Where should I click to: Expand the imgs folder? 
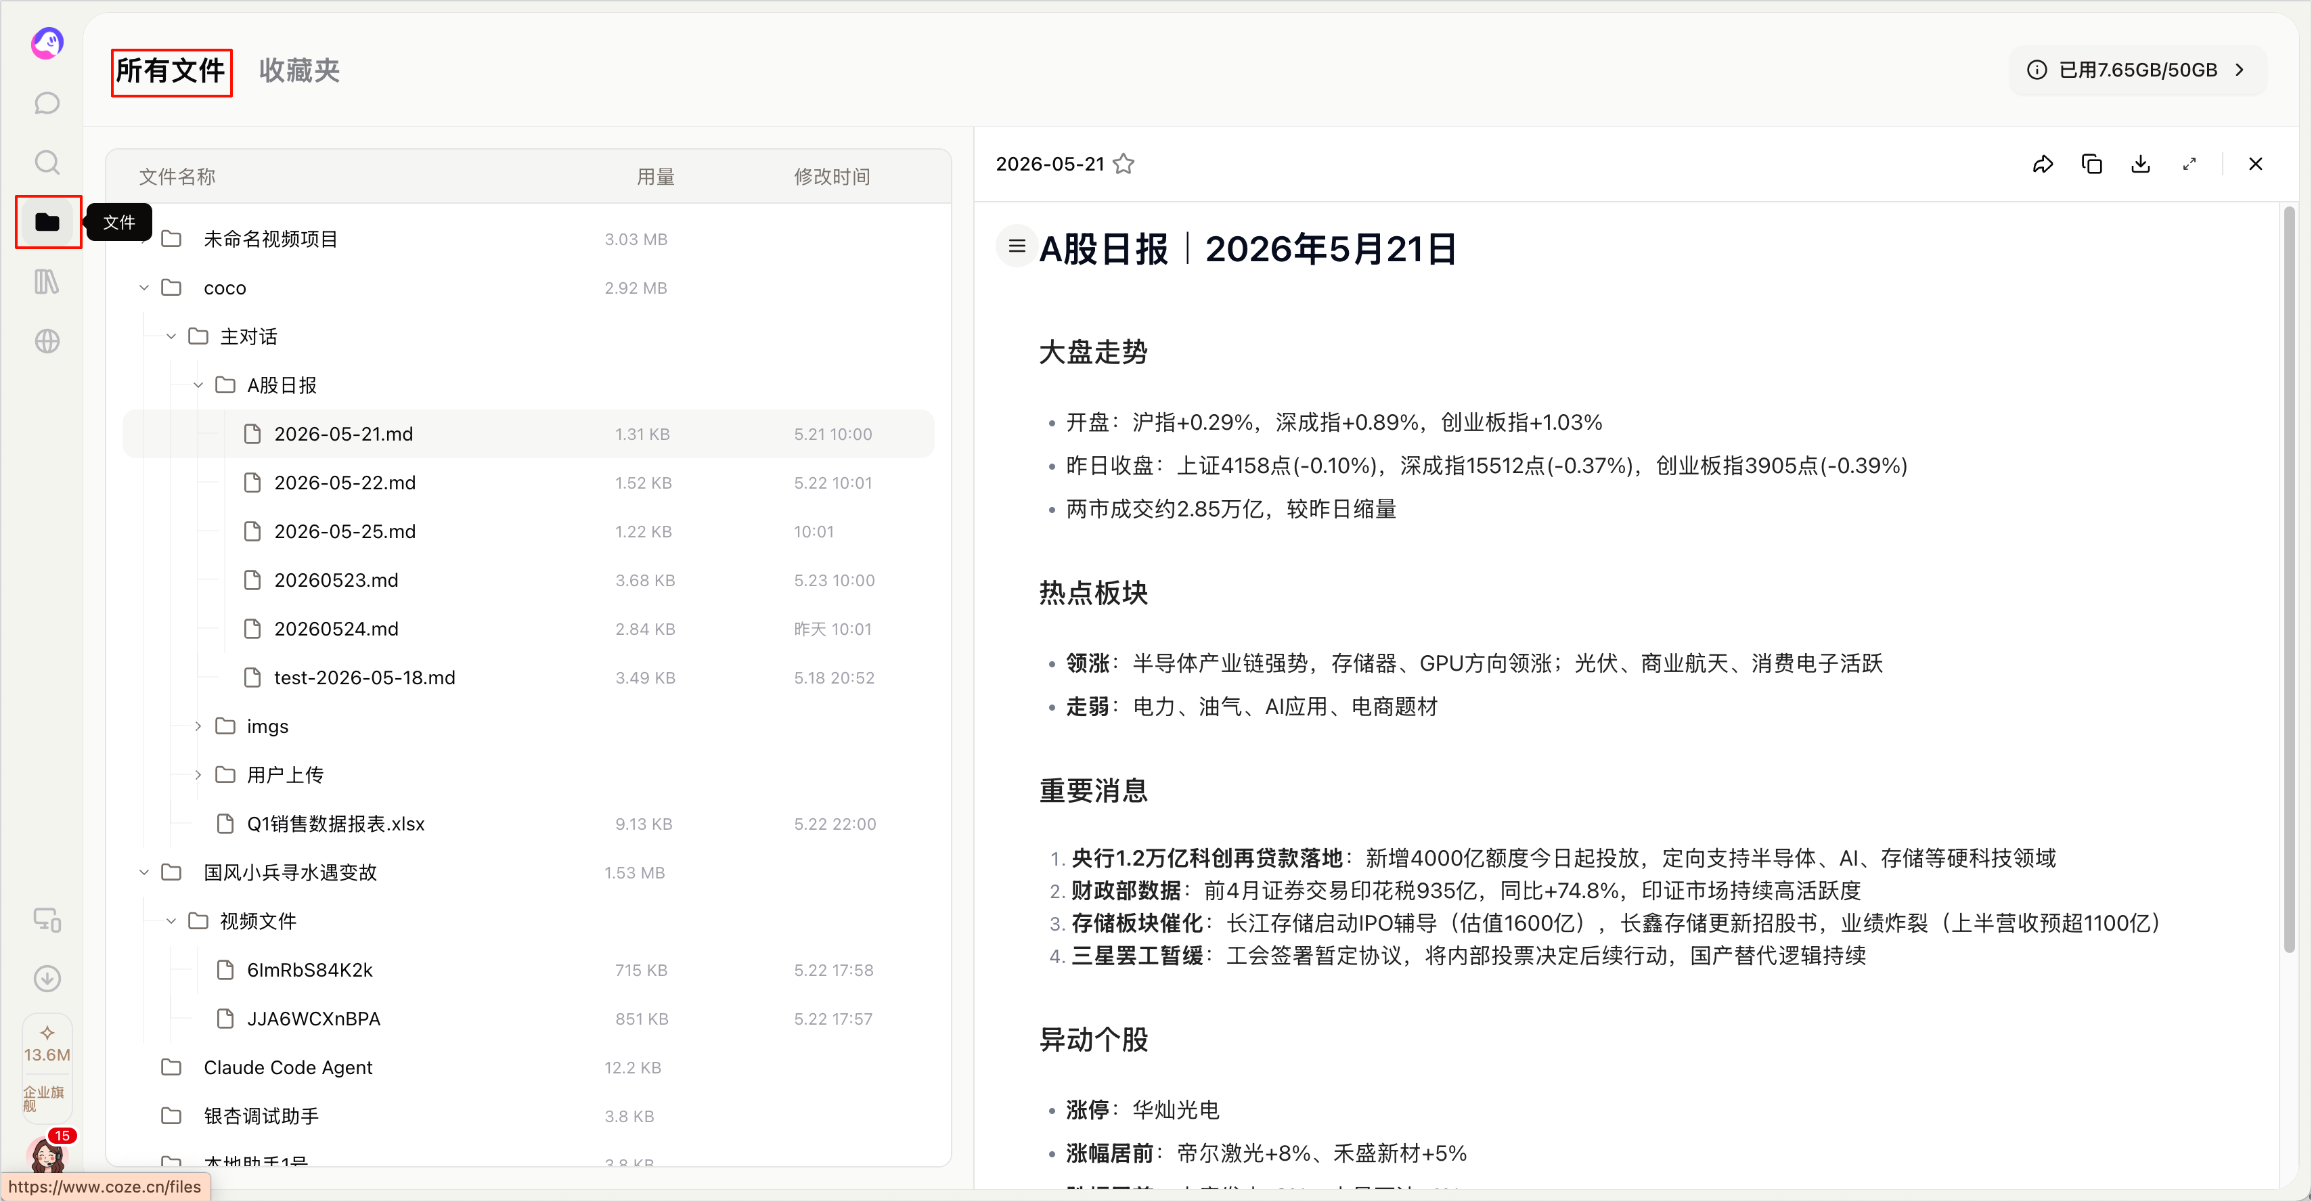[x=198, y=726]
